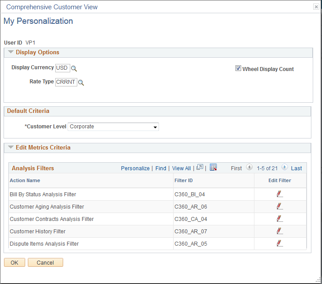This screenshot has height=284, width=322.
Task: Edit Dispute Items Analysis Filter pencil
Action: click(280, 243)
